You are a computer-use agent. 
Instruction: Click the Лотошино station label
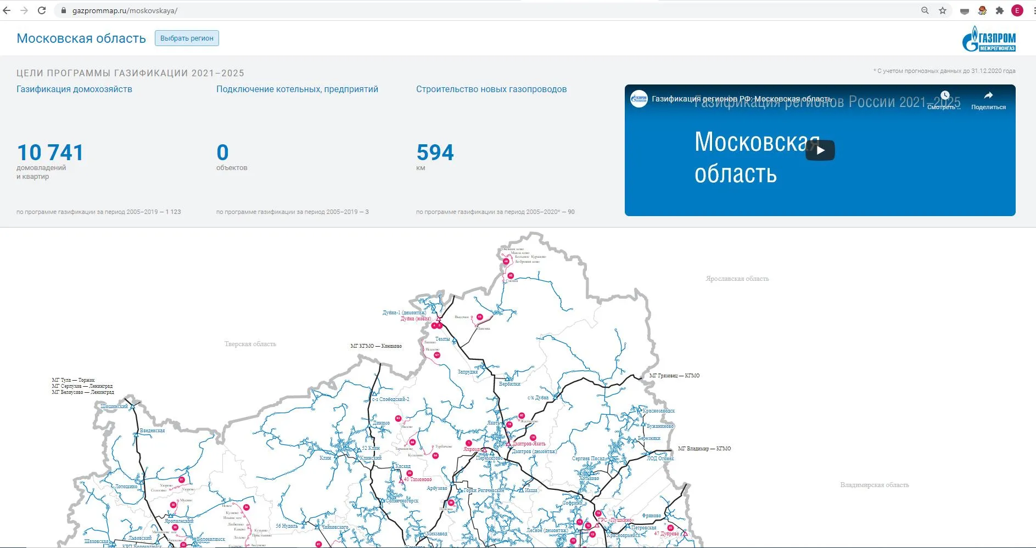[x=126, y=487]
